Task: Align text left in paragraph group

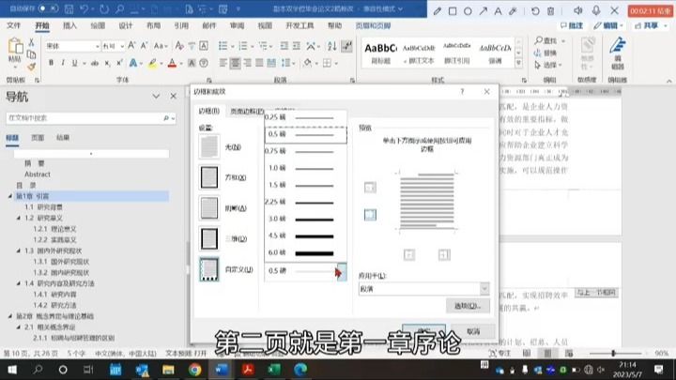Action: point(223,64)
